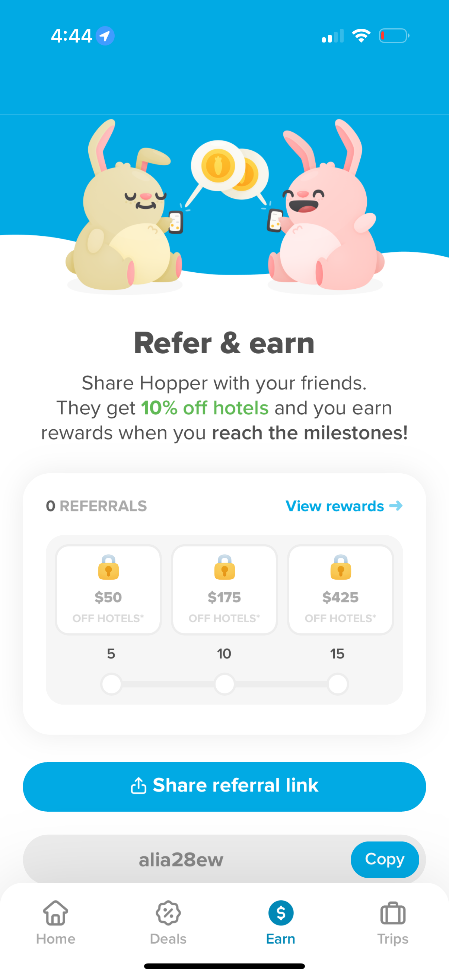
Task: Select the 10 referrals milestone dot
Action: click(225, 684)
